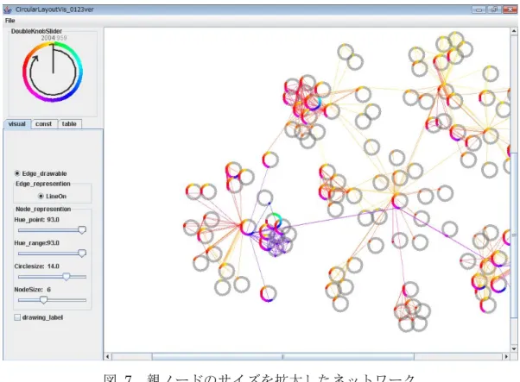Restore the CircularLayoutVis window size
The image size is (520, 382).
(x=494, y=9)
